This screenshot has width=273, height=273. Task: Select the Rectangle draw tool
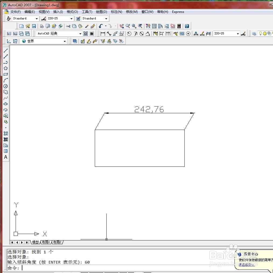6,74
